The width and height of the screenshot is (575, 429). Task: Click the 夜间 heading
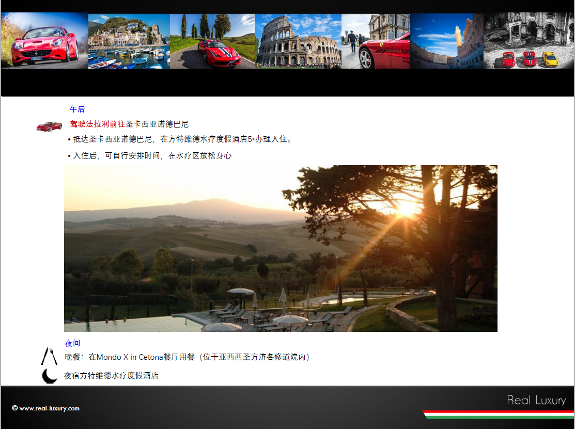73,343
